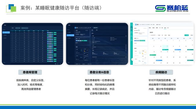
Task: Expand the bottom-most section row in patient profile
Action: 109,57
